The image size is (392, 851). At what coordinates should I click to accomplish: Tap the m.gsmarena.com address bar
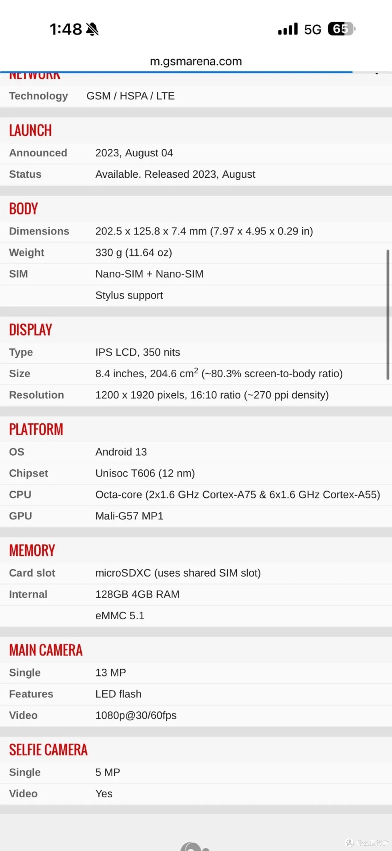click(196, 61)
